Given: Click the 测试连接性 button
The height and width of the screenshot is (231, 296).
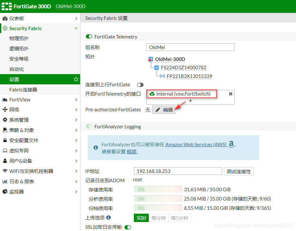Looking at the screenshot, I should coord(239,171).
